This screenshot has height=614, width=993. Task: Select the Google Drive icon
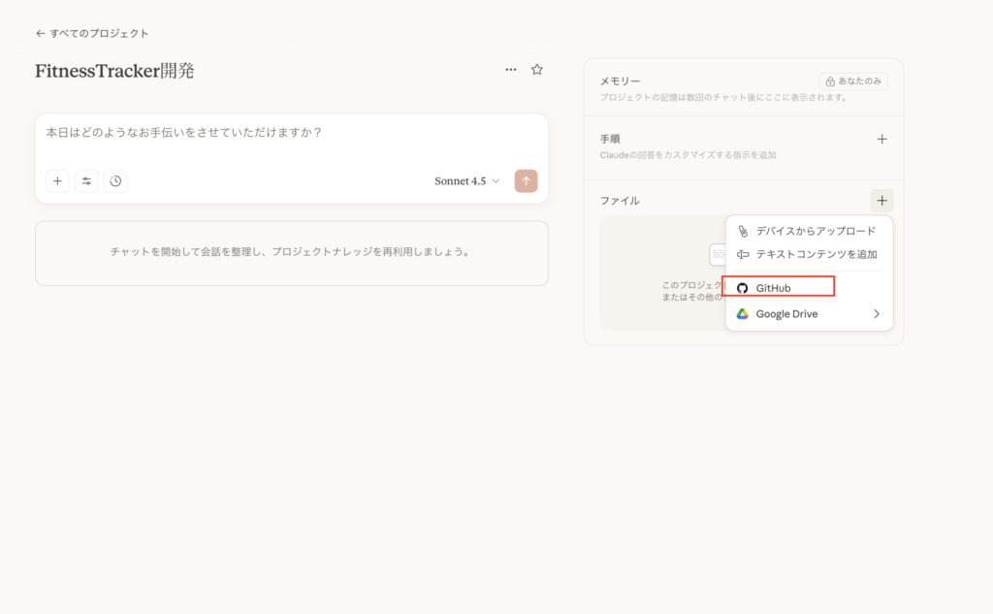[x=743, y=313]
